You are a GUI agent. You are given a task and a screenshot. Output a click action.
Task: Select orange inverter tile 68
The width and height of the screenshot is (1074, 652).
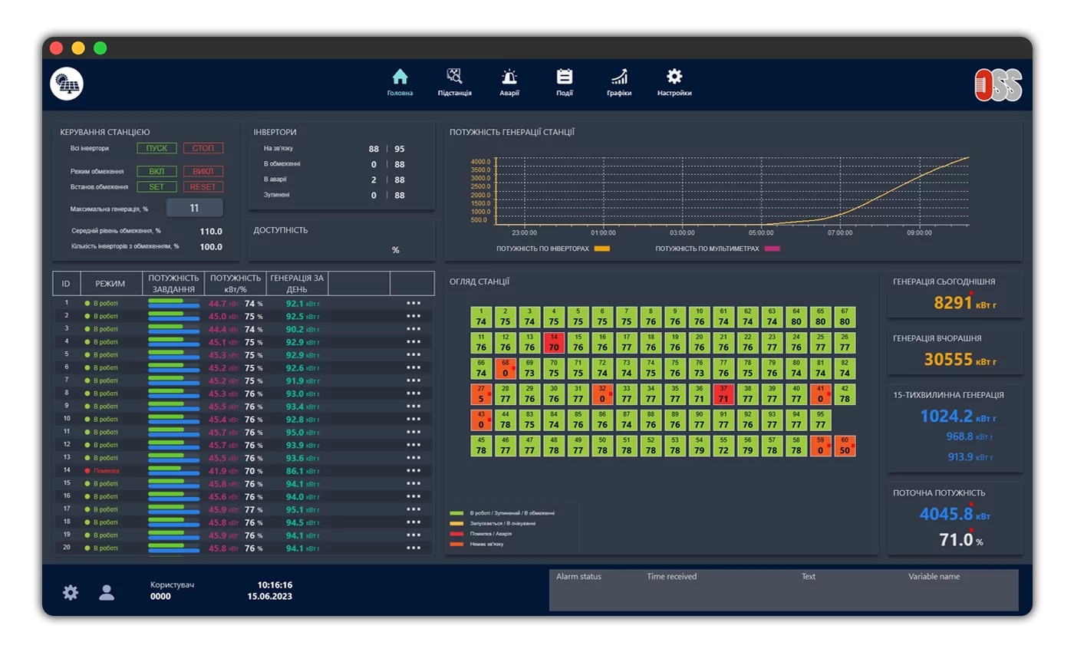(506, 368)
